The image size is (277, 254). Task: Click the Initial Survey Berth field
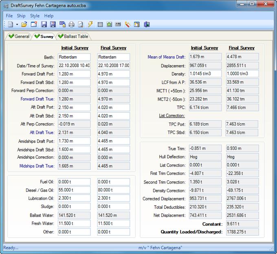click(74, 57)
